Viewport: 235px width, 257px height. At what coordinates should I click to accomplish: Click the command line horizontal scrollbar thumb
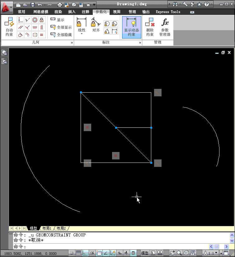click(x=217, y=246)
